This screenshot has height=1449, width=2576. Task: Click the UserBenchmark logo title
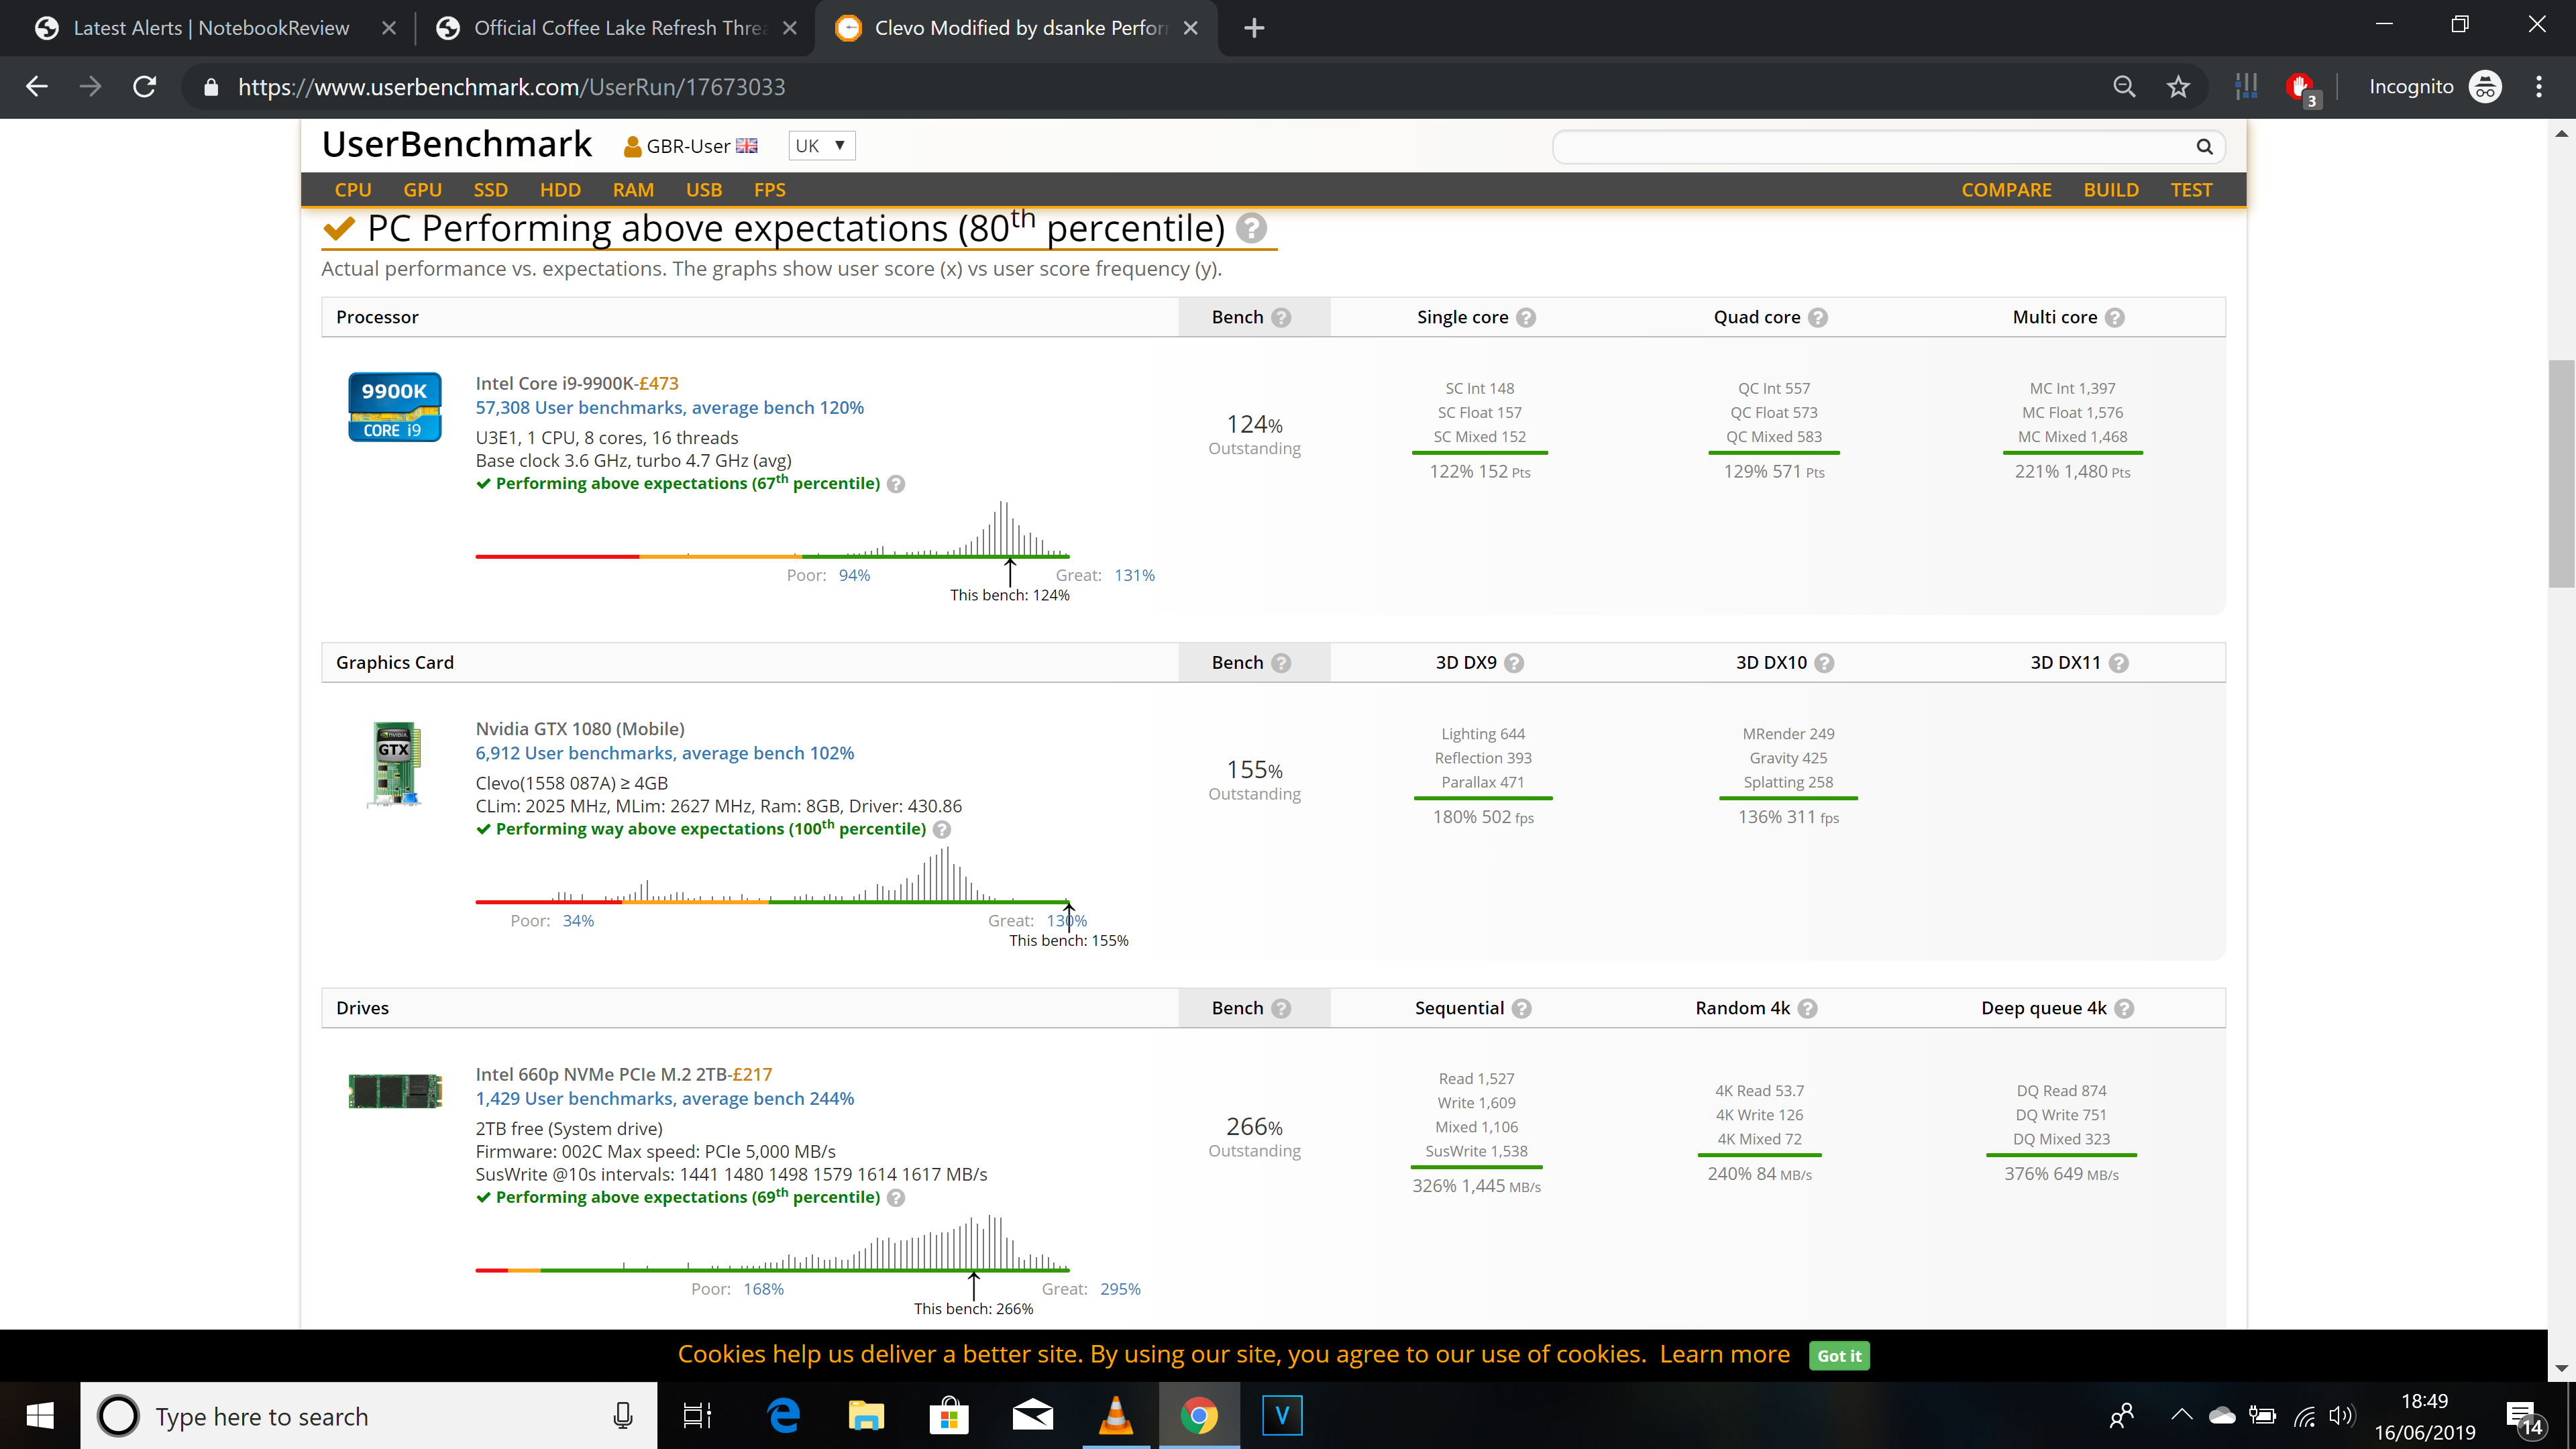(x=457, y=145)
